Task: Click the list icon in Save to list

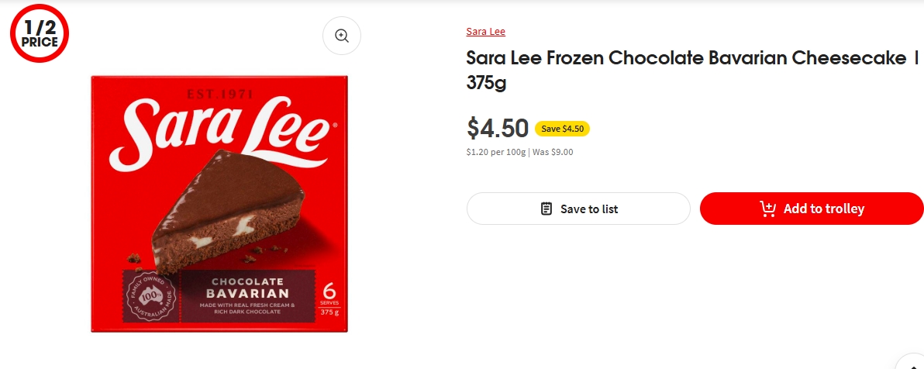Action: (x=546, y=209)
